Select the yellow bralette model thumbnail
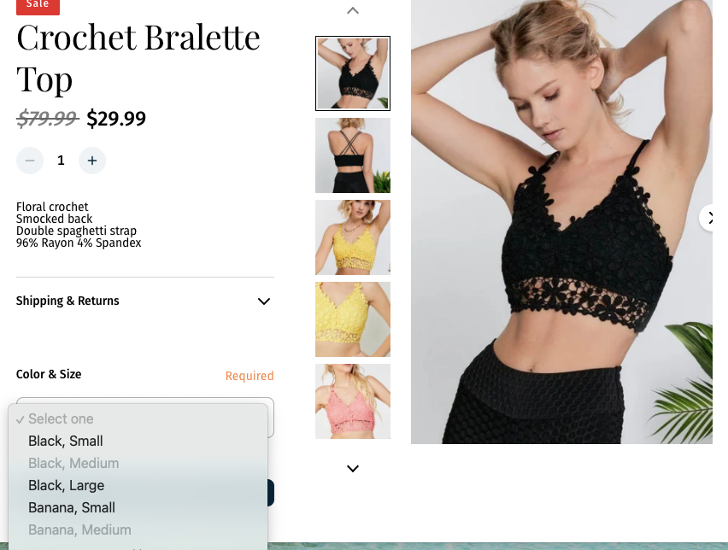This screenshot has width=728, height=550. 353,237
